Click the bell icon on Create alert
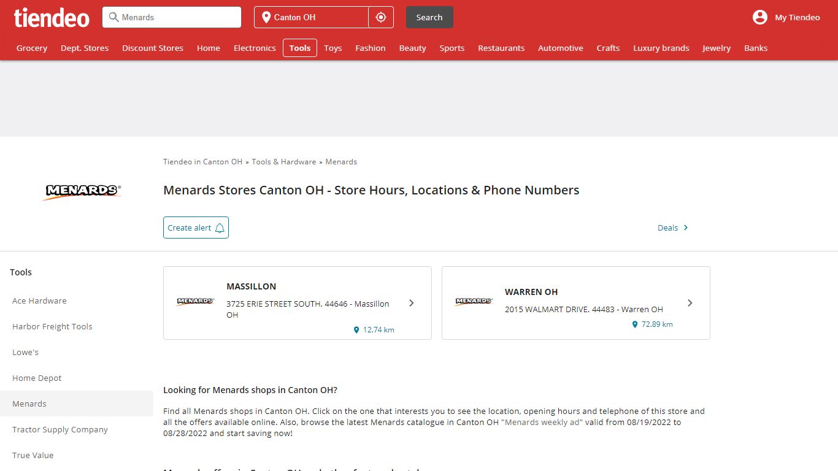The image size is (838, 471). [220, 228]
